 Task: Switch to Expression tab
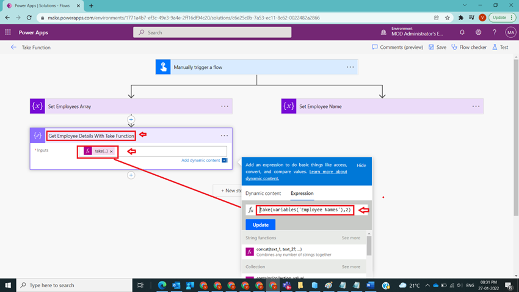302,193
